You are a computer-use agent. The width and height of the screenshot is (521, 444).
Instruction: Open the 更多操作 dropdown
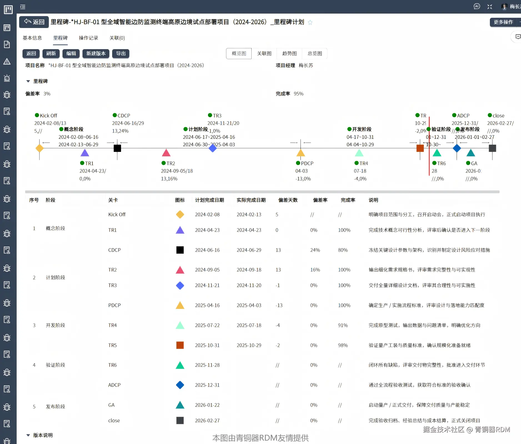(x=503, y=22)
